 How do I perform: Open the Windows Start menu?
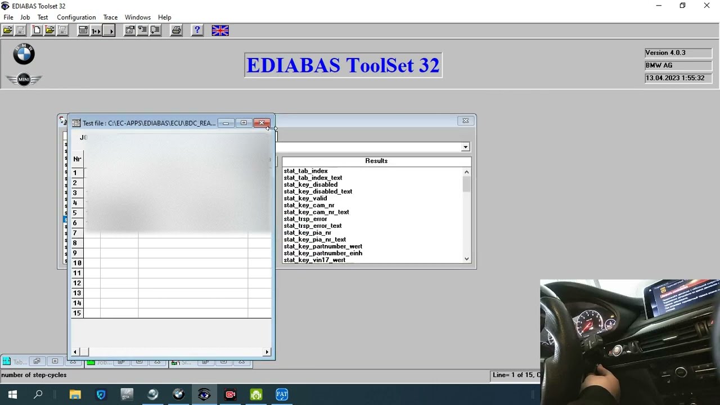[12, 395]
